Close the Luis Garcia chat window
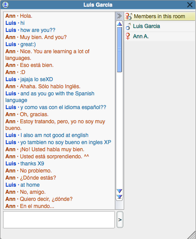Image resolution: width=196 pixels, height=239 pixels. click(190, 5)
